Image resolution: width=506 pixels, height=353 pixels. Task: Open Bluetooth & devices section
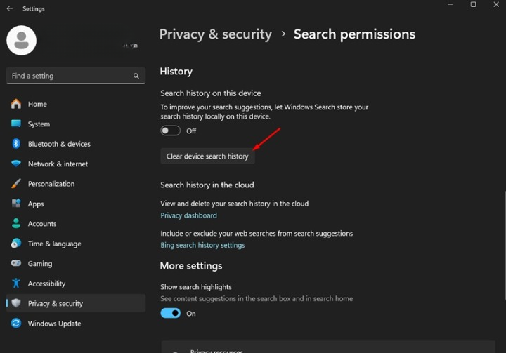tap(75, 144)
